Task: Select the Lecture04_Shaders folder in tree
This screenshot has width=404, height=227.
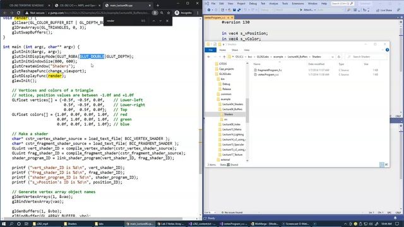Action: click(232, 104)
